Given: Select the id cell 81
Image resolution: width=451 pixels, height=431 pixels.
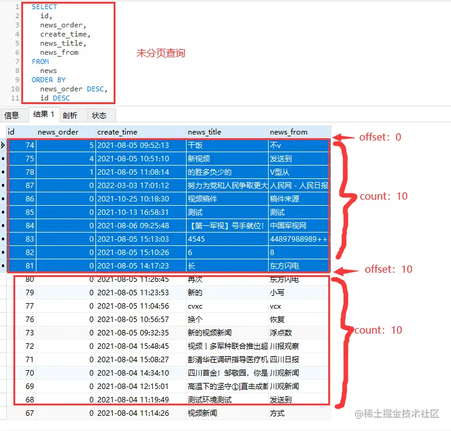Looking at the screenshot, I should 22,265.
